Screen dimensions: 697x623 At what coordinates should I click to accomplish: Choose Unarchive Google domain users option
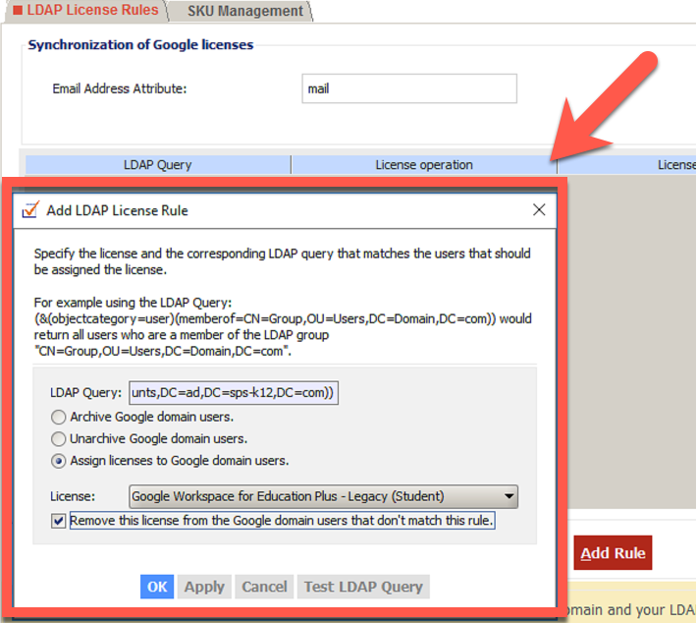pyautogui.click(x=60, y=439)
